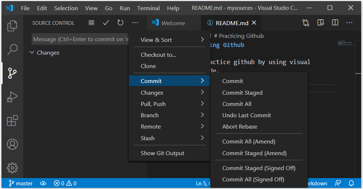Select Commit All option
This screenshot has width=363, height=189.
click(259, 104)
